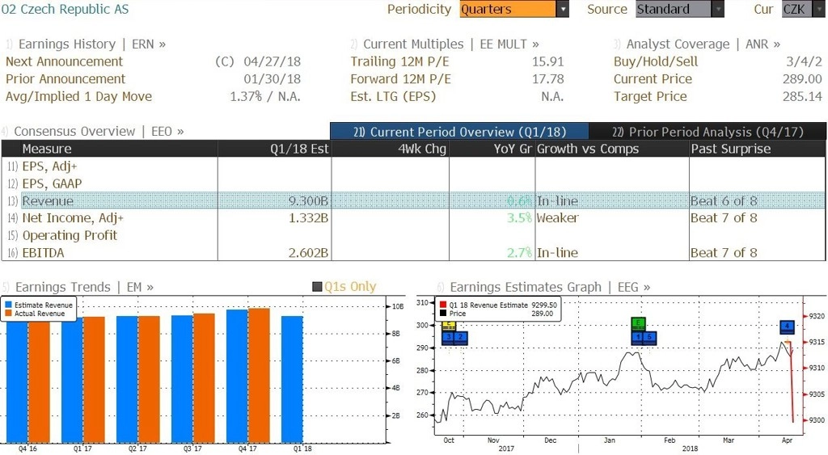Click the 2.7% YoY growth for EBITDA
Screen dimensions: 828x455
click(x=520, y=253)
